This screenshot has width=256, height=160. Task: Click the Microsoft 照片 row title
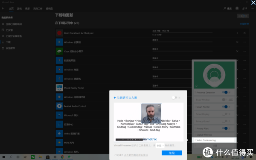pos(71,116)
